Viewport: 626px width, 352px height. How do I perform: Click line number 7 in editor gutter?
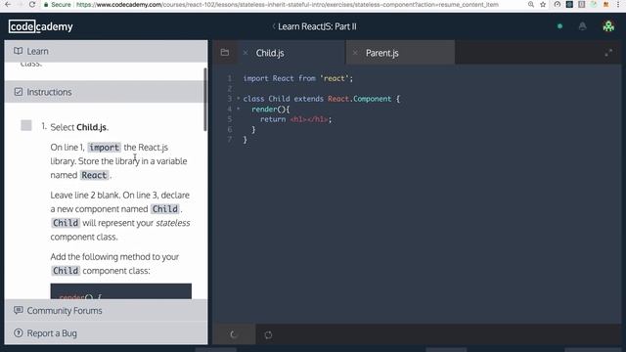pyautogui.click(x=230, y=139)
